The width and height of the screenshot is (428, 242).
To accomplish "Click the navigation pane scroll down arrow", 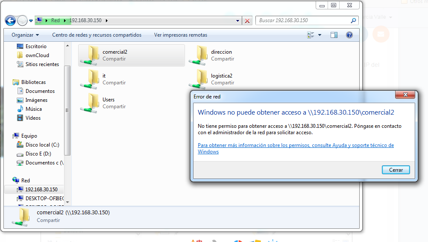I will [67, 202].
